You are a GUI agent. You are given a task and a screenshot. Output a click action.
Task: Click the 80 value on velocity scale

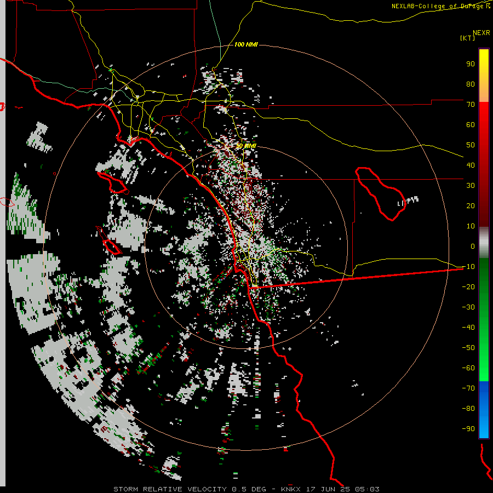point(471,84)
